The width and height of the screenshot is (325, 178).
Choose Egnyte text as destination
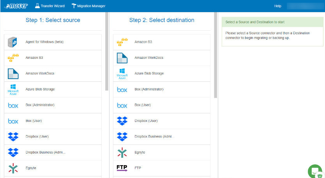[140, 152]
